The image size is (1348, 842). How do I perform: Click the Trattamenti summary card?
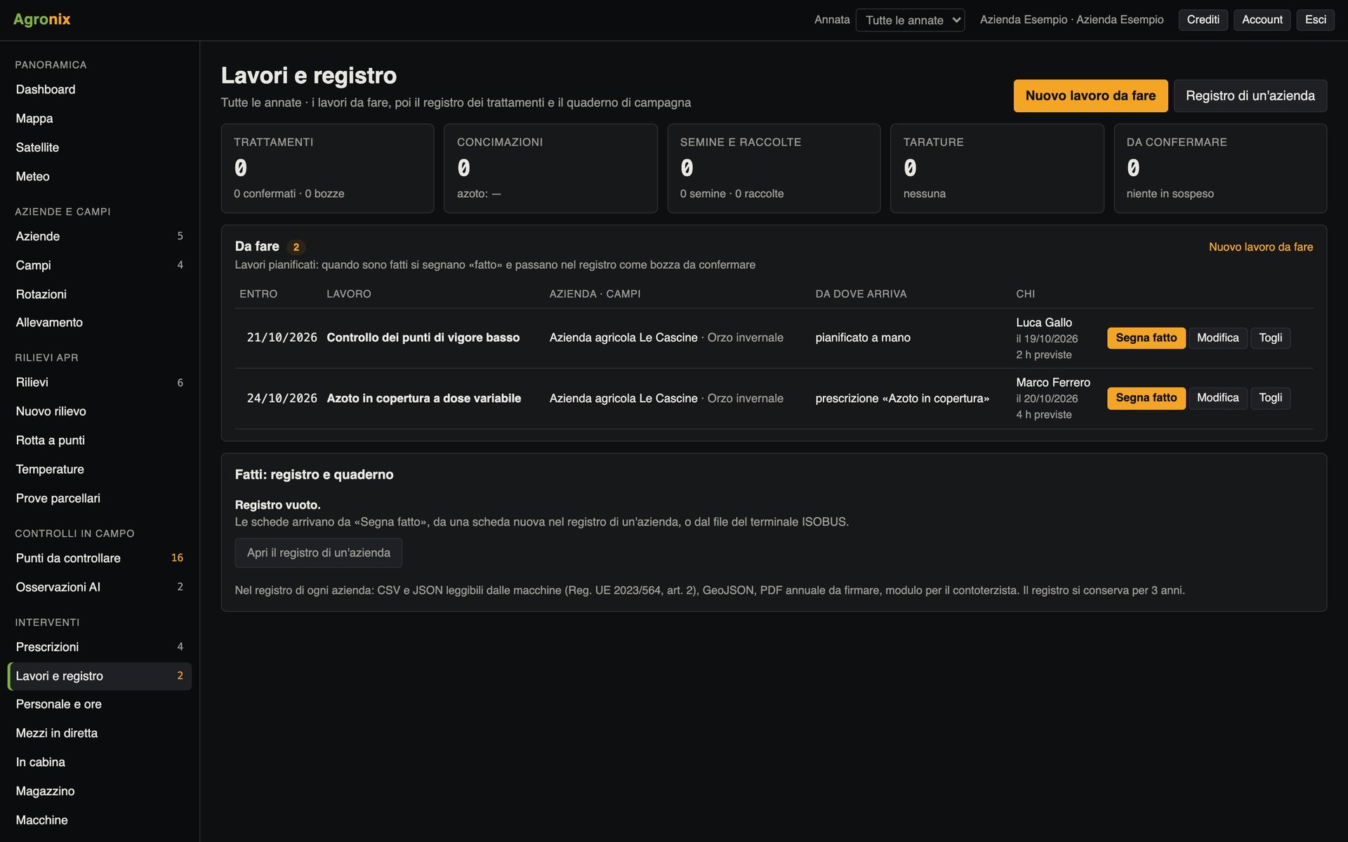click(x=327, y=168)
